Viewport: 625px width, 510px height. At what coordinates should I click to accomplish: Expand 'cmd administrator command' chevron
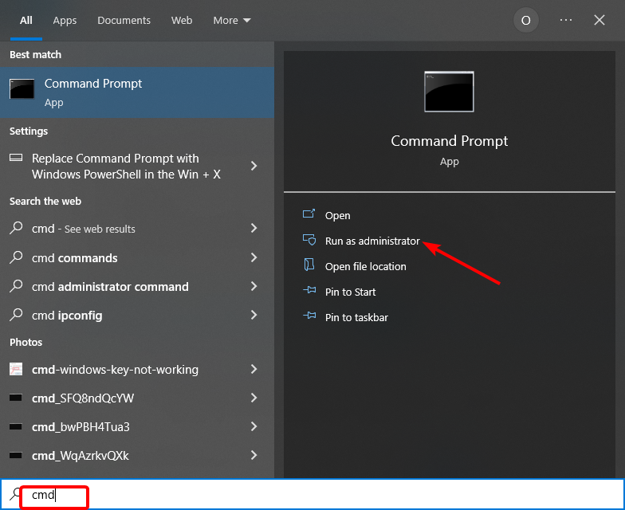[x=254, y=286]
